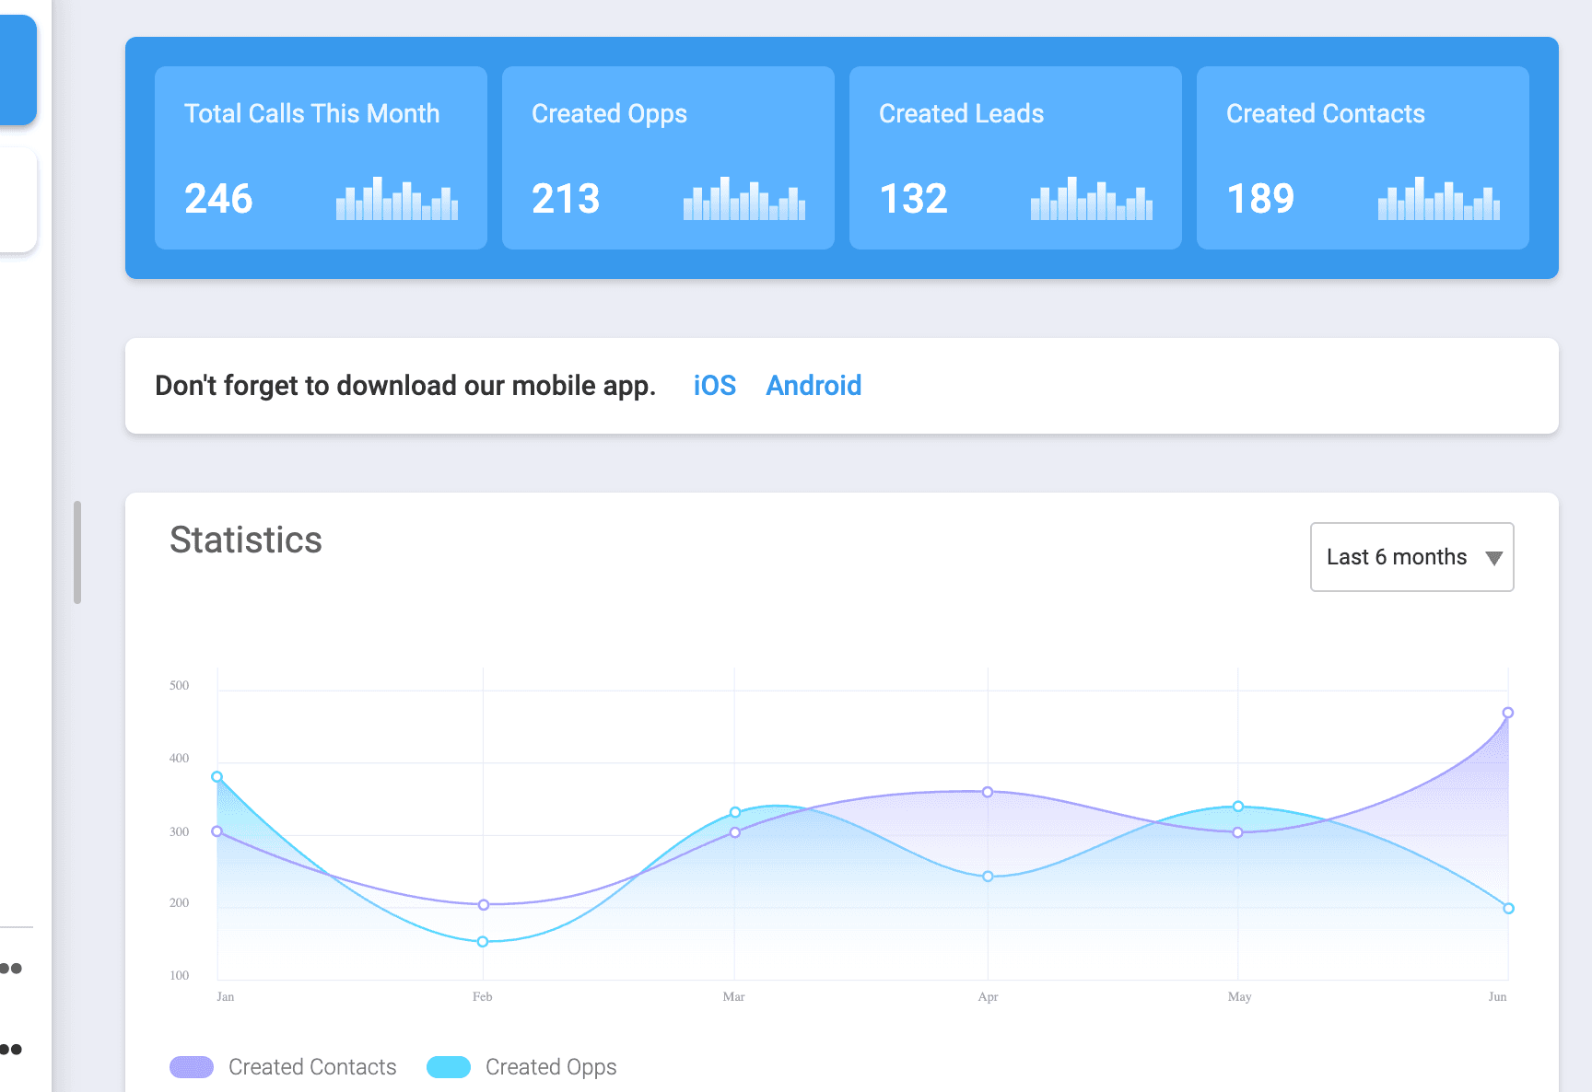Screen dimensions: 1592x1092
Task: Click the June peak data point on the chart
Action: pos(1508,712)
